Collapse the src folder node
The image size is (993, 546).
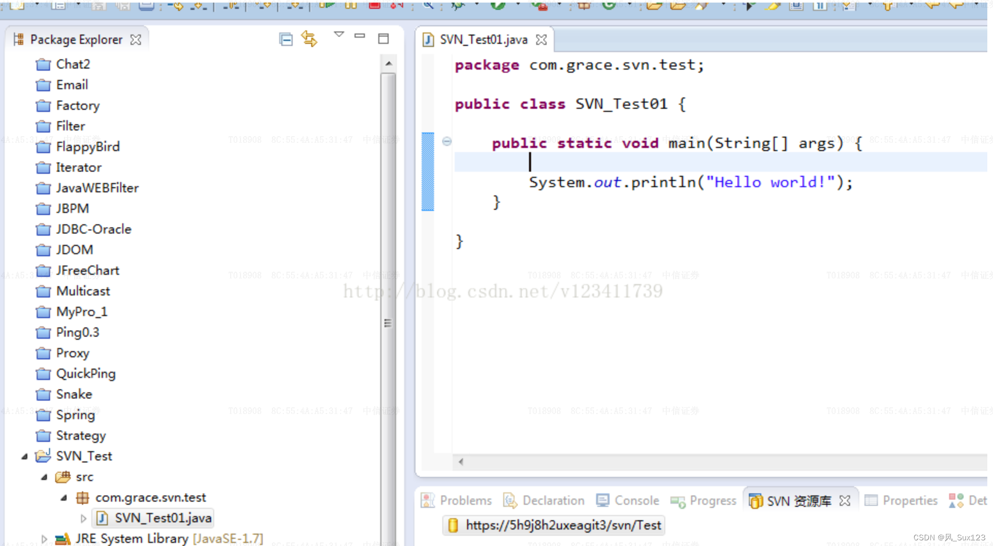44,477
